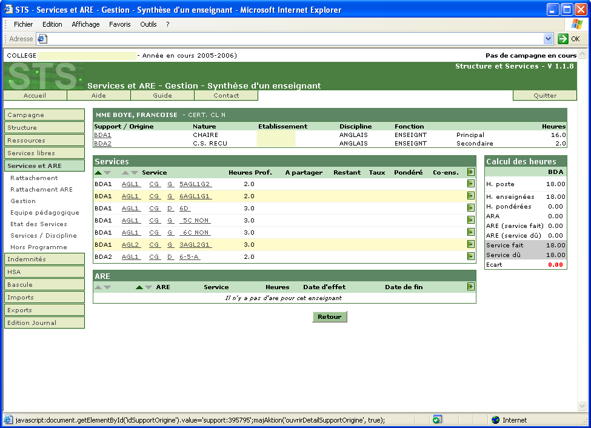Open HSA in the sidebar
Image resolution: width=591 pixels, height=428 pixels.
pyautogui.click(x=44, y=272)
